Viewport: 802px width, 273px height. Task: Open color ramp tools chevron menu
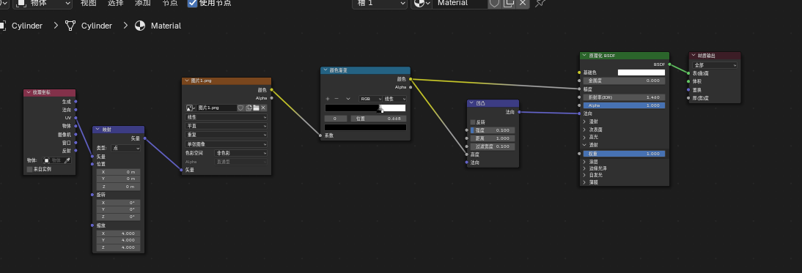(x=348, y=99)
